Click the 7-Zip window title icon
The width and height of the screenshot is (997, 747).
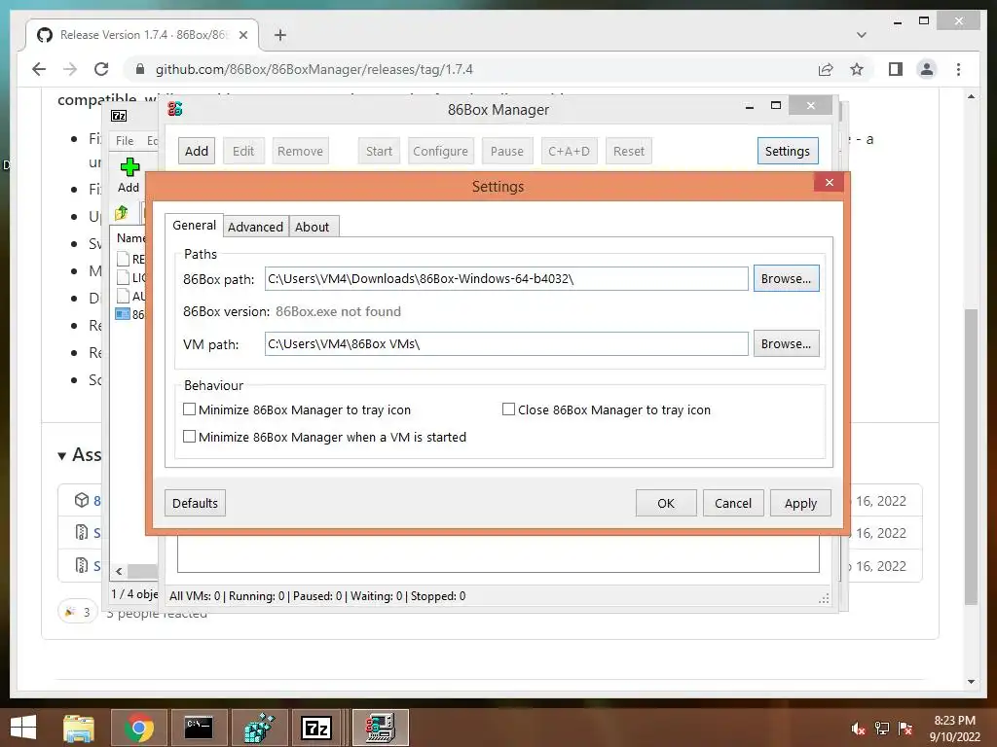(x=119, y=116)
